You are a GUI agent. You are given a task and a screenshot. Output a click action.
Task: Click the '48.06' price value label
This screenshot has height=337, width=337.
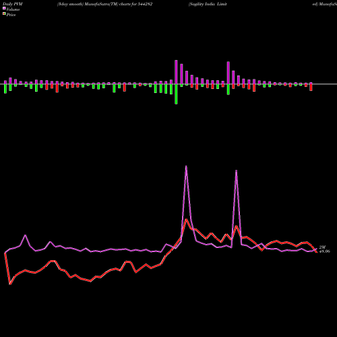point(325,251)
